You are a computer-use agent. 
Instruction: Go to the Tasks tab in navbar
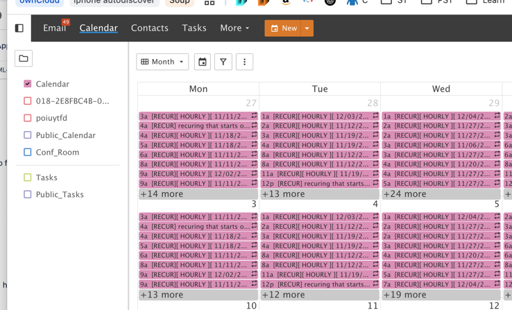pos(194,28)
